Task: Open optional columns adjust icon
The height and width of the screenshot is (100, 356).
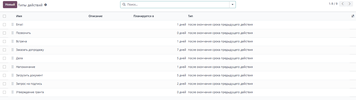Action: pyautogui.click(x=353, y=16)
